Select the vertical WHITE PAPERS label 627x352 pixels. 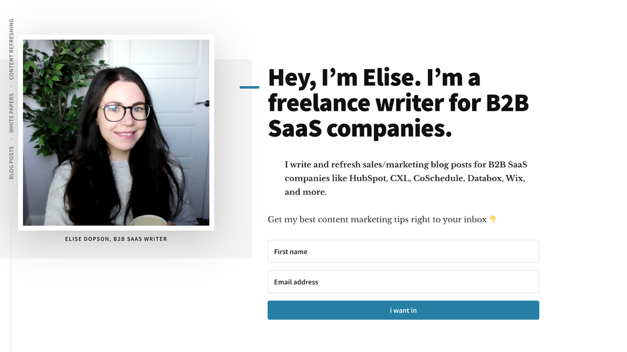(x=12, y=113)
